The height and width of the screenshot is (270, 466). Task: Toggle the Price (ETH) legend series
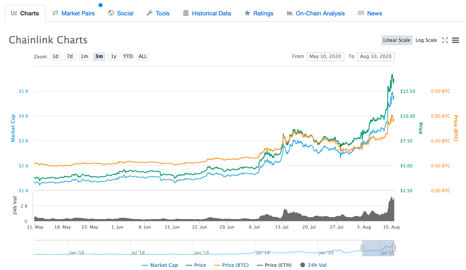pos(274,265)
